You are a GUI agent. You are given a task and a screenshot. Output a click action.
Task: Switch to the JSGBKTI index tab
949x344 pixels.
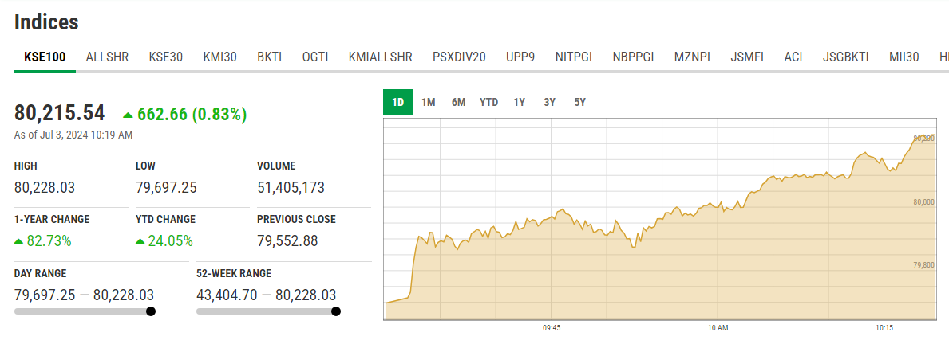845,57
